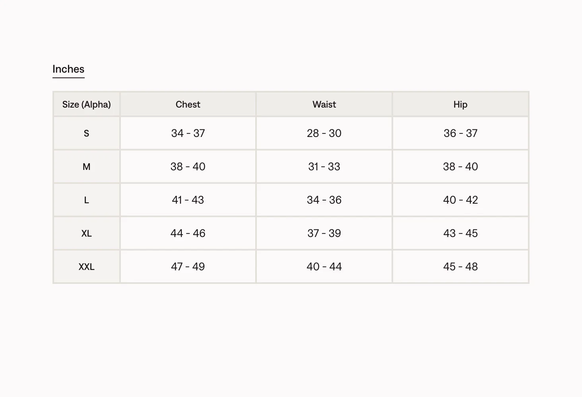Click chest measurement 44 - 46
The image size is (582, 397).
pos(188,233)
